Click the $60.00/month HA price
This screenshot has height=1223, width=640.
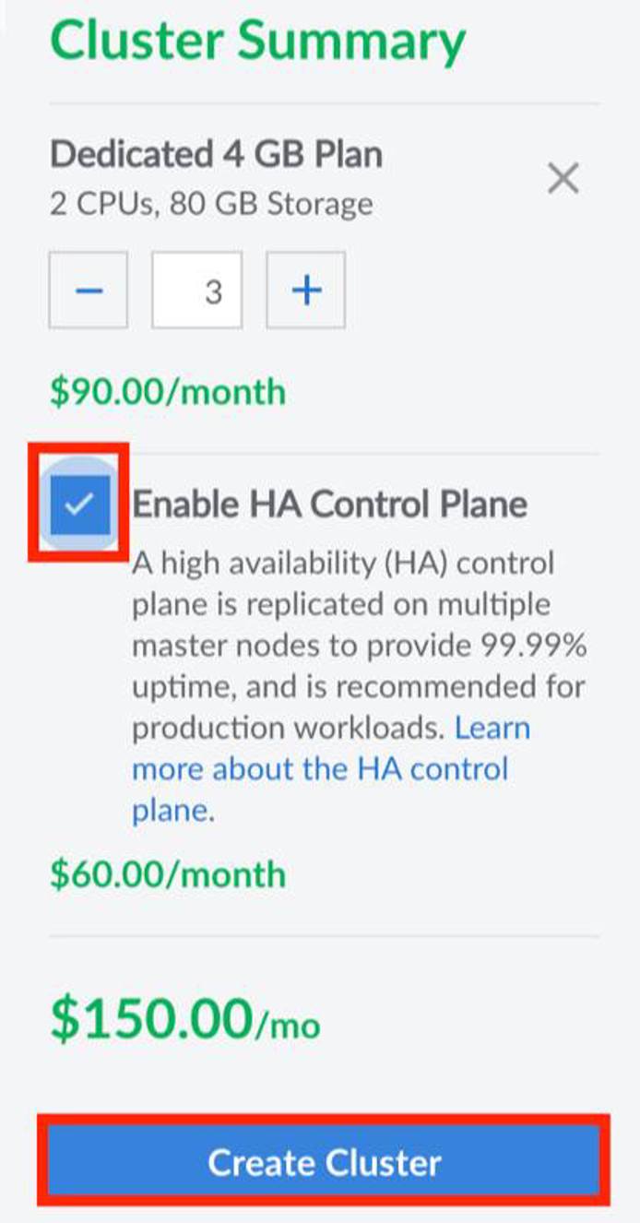(x=168, y=873)
